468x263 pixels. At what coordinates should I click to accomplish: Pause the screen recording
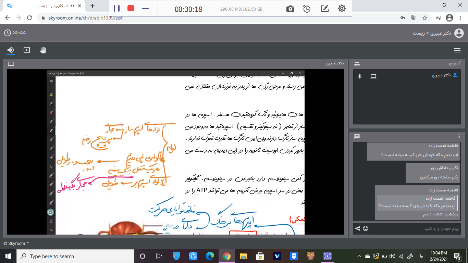pos(117,9)
